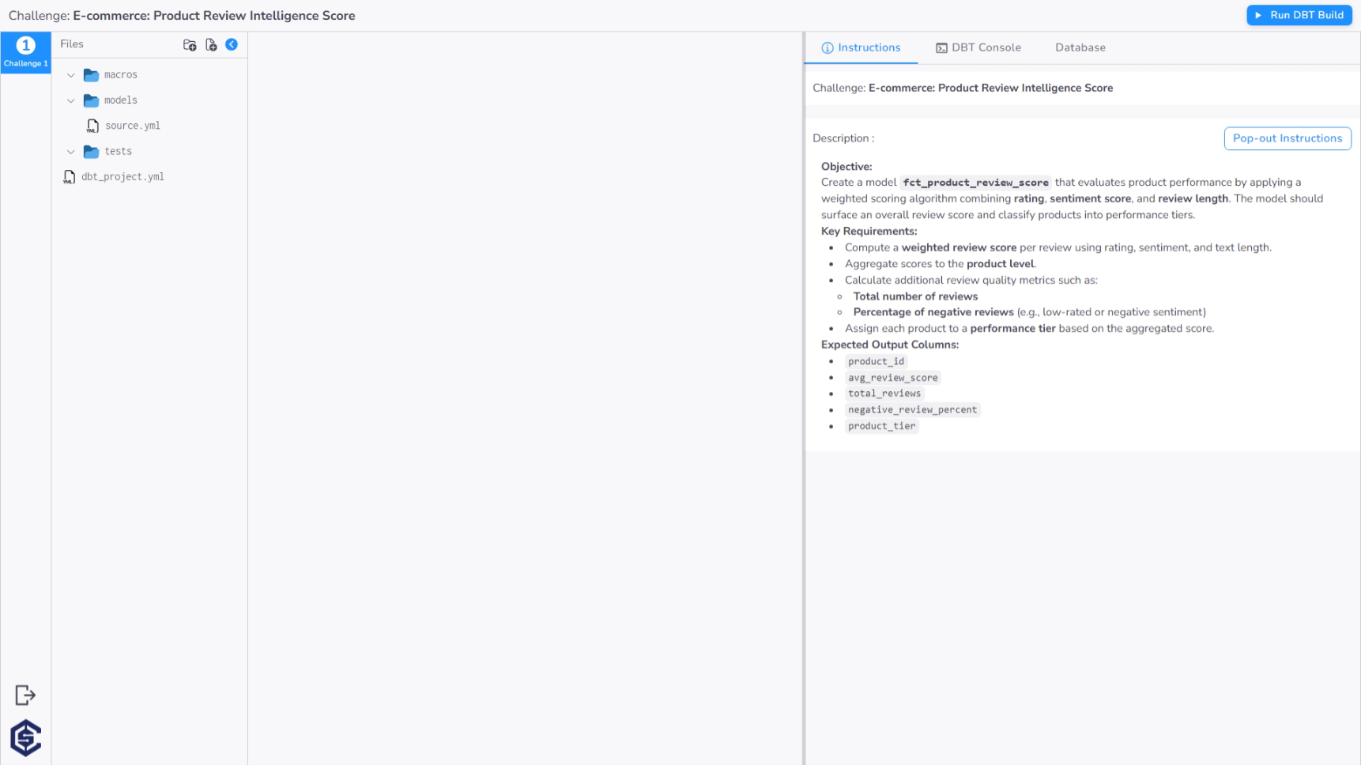Click the exit/logout icon in sidebar
The image size is (1361, 765).
(25, 695)
